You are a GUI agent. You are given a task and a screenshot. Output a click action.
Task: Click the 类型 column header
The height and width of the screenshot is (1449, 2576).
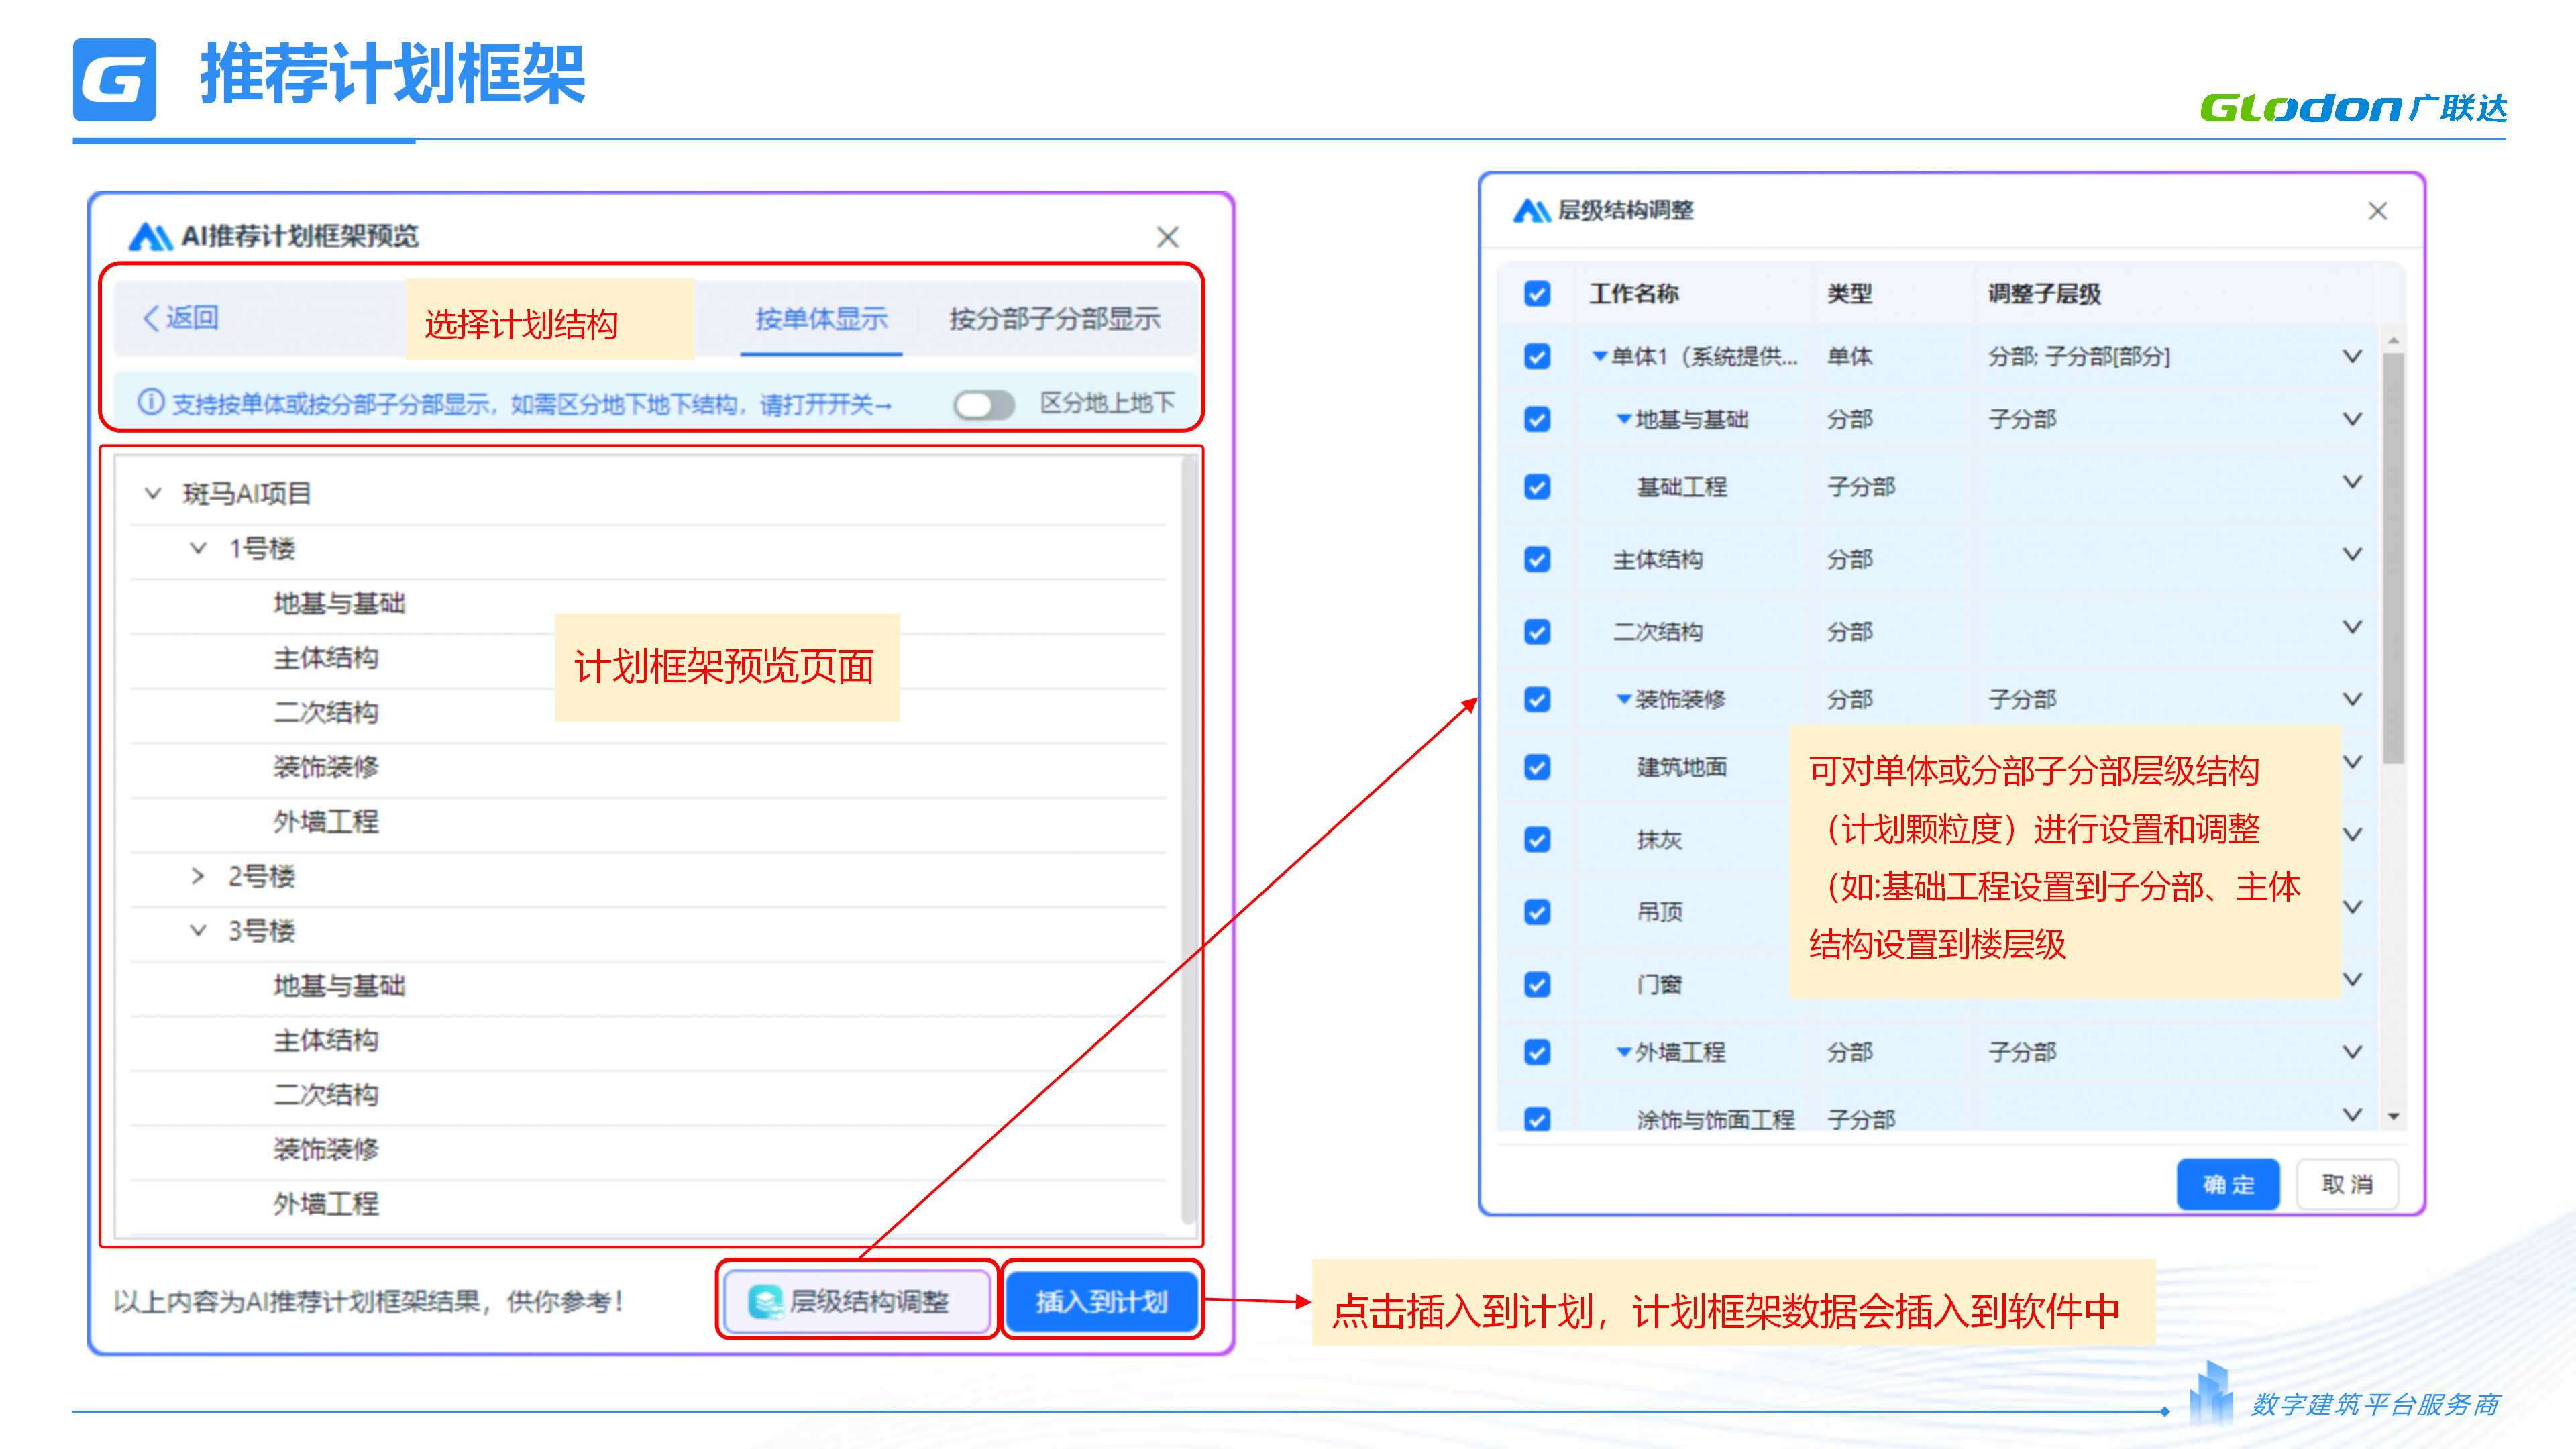click(x=1849, y=294)
